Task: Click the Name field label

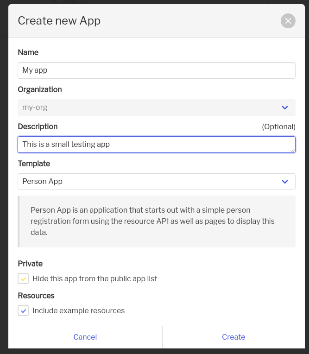Action: [28, 52]
